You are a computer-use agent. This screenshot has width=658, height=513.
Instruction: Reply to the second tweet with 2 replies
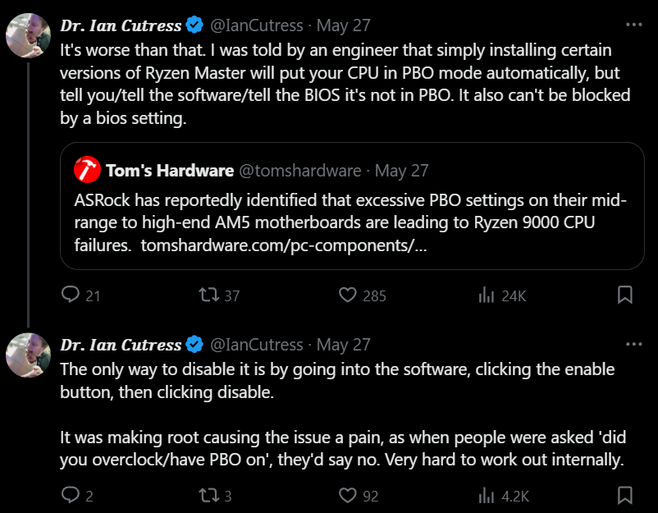point(77,496)
